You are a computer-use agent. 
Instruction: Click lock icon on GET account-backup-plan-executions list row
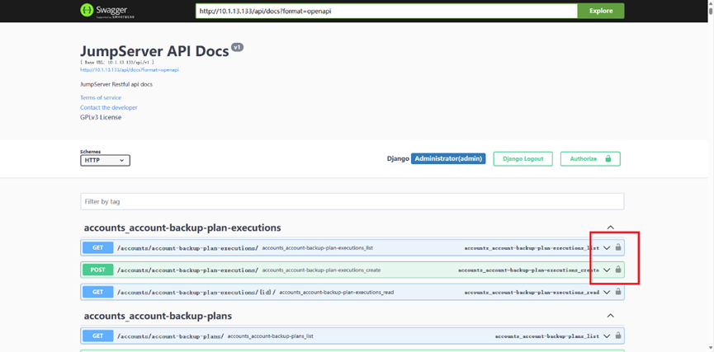[x=618, y=247]
